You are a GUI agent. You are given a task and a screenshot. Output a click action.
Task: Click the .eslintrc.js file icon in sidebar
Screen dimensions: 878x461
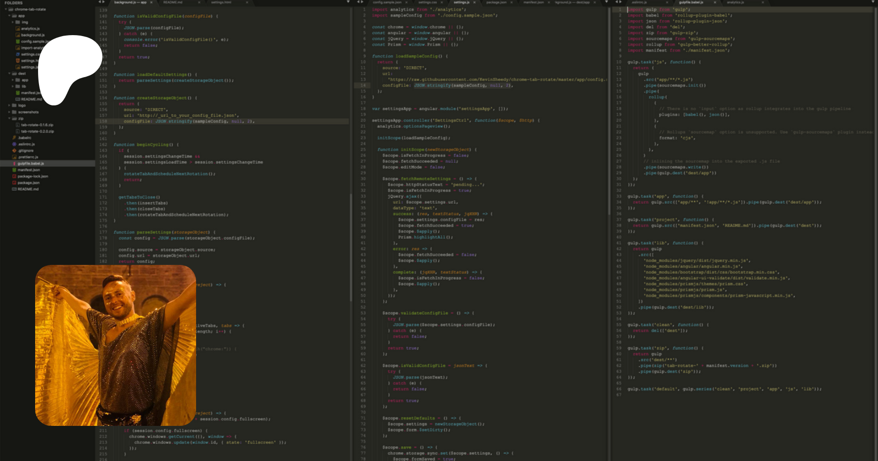click(x=15, y=144)
